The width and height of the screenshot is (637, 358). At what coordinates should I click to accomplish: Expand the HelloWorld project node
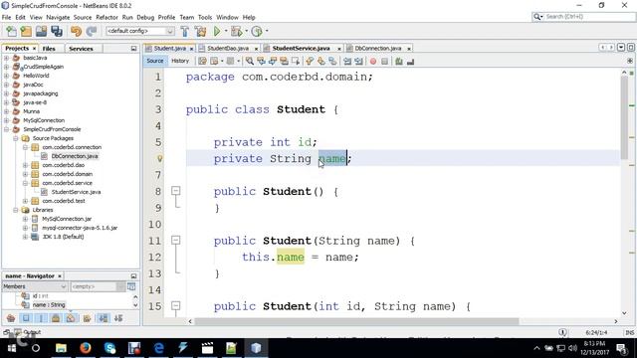point(6,76)
